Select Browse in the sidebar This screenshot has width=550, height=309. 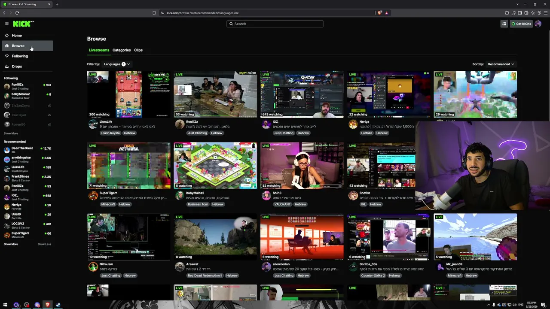27,46
